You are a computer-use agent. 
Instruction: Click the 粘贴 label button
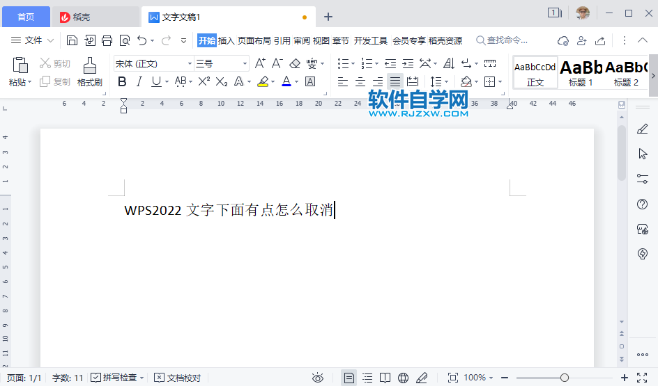tap(20, 82)
